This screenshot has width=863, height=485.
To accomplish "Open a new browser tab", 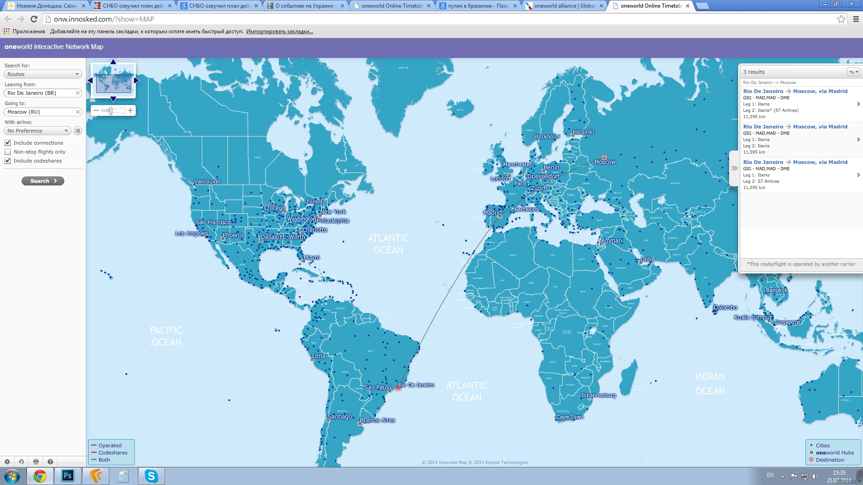I will [702, 6].
